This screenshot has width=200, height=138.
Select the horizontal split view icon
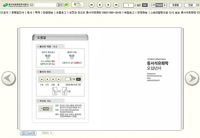point(30,133)
